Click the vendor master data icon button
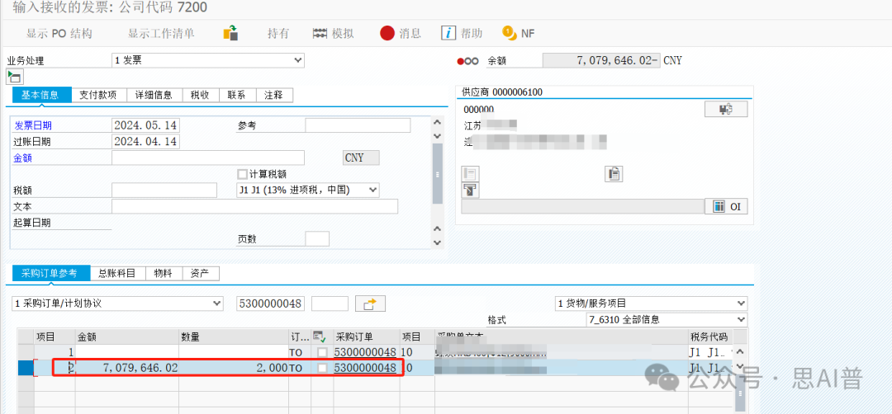The image size is (892, 414). pyautogui.click(x=726, y=109)
